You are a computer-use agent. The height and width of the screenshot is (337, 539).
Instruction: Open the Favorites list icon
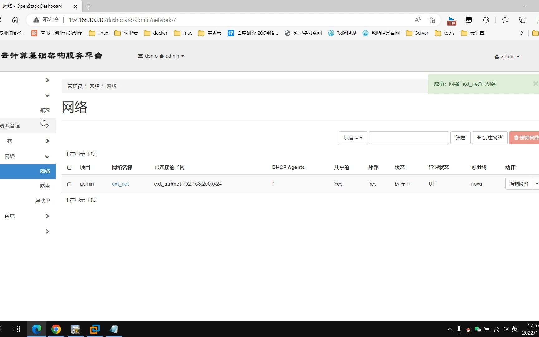[x=505, y=20]
